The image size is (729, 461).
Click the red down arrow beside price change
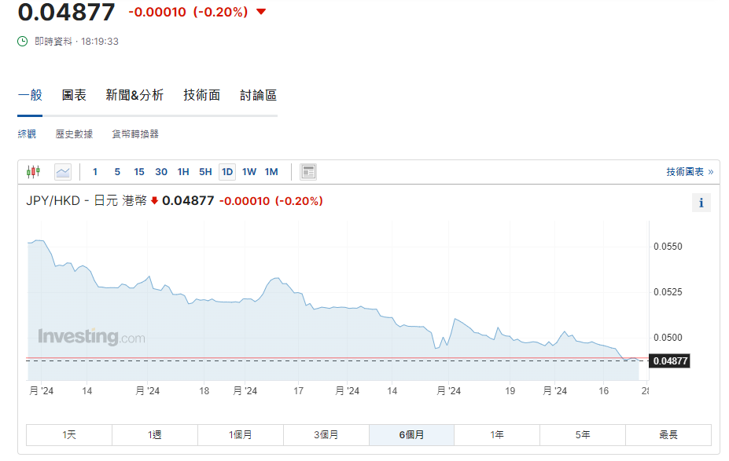(261, 12)
